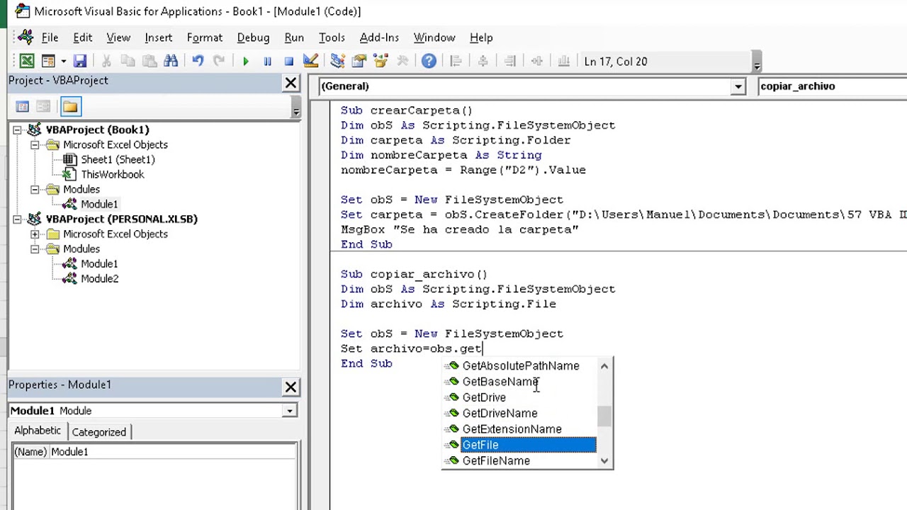Click the Toolbox toolbar icon
The height and width of the screenshot is (510, 907).
pos(402,62)
